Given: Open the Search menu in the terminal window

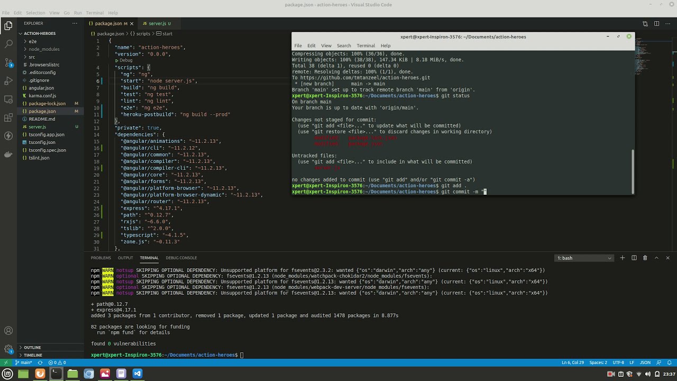Looking at the screenshot, I should click(x=344, y=46).
